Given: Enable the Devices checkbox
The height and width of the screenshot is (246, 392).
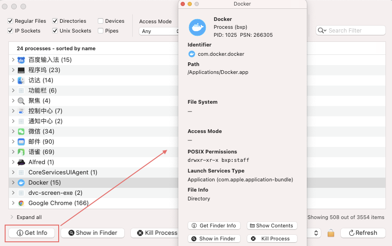Looking at the screenshot, I should [x=101, y=21].
